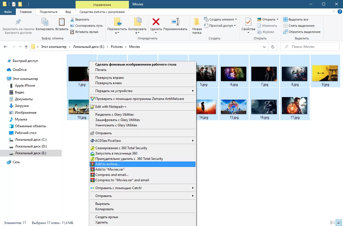Switch to the Вид tab
The image size is (343, 226).
point(68,12)
